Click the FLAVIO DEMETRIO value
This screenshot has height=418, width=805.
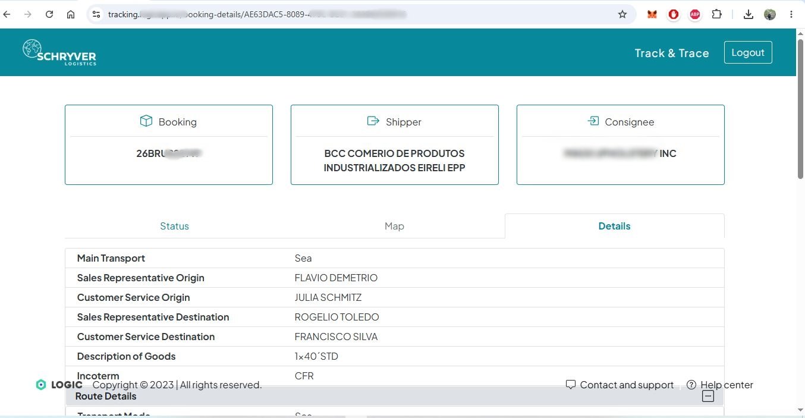(336, 278)
